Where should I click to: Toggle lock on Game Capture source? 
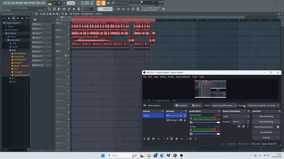point(185,116)
